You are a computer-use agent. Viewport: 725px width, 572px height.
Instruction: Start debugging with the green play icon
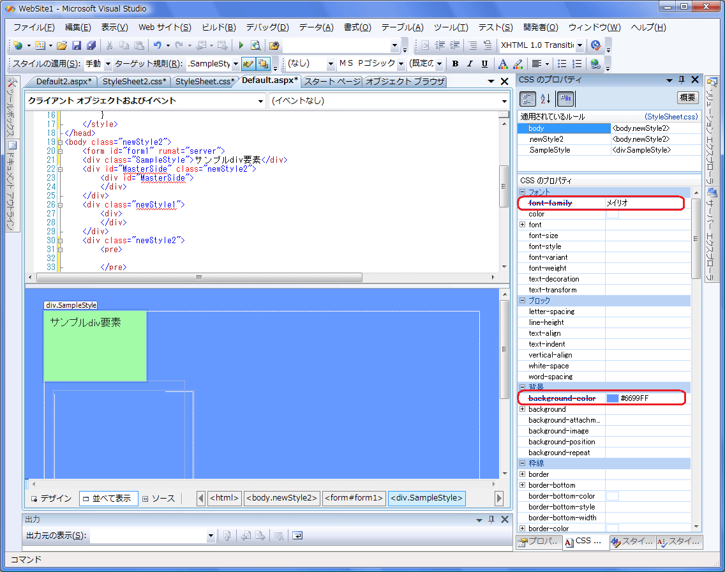pos(241,45)
